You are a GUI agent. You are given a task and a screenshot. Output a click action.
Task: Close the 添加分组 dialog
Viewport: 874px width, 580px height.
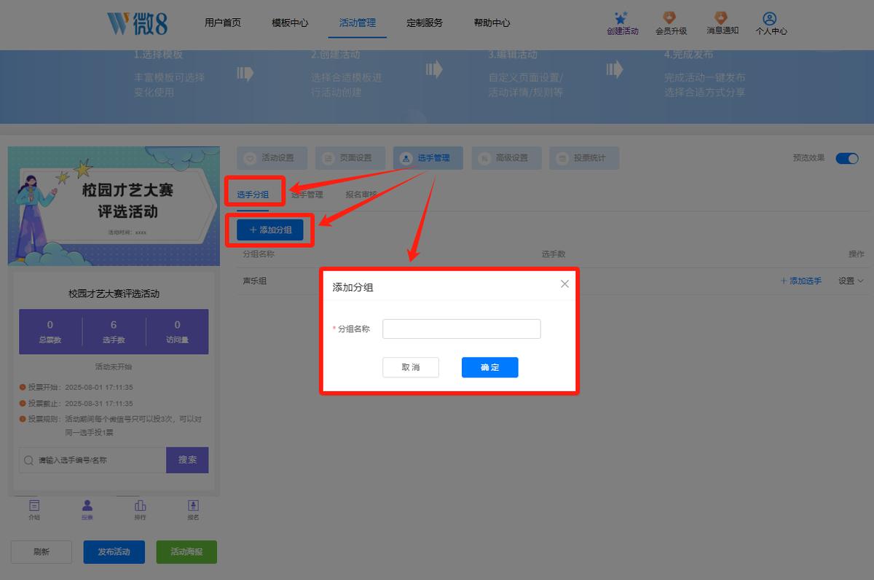(564, 283)
